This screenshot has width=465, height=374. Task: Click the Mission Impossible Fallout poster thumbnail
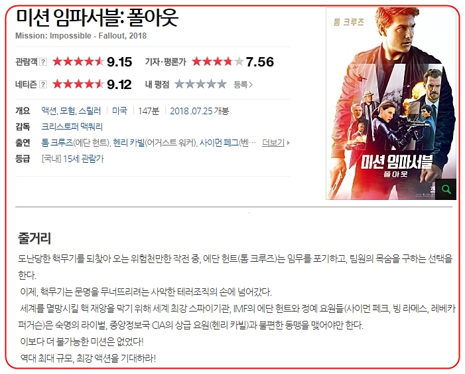coord(391,104)
